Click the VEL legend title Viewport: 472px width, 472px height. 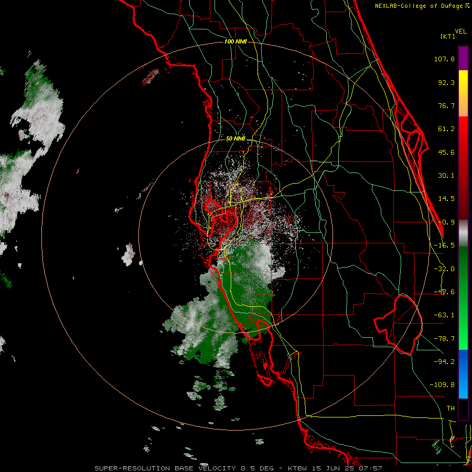coord(460,31)
